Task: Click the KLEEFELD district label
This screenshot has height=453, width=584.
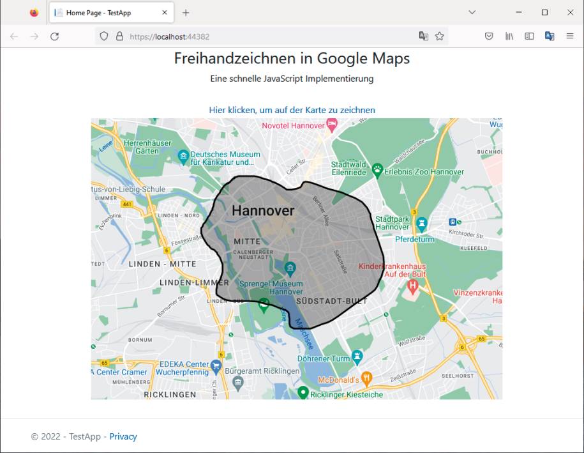Action: [474, 248]
